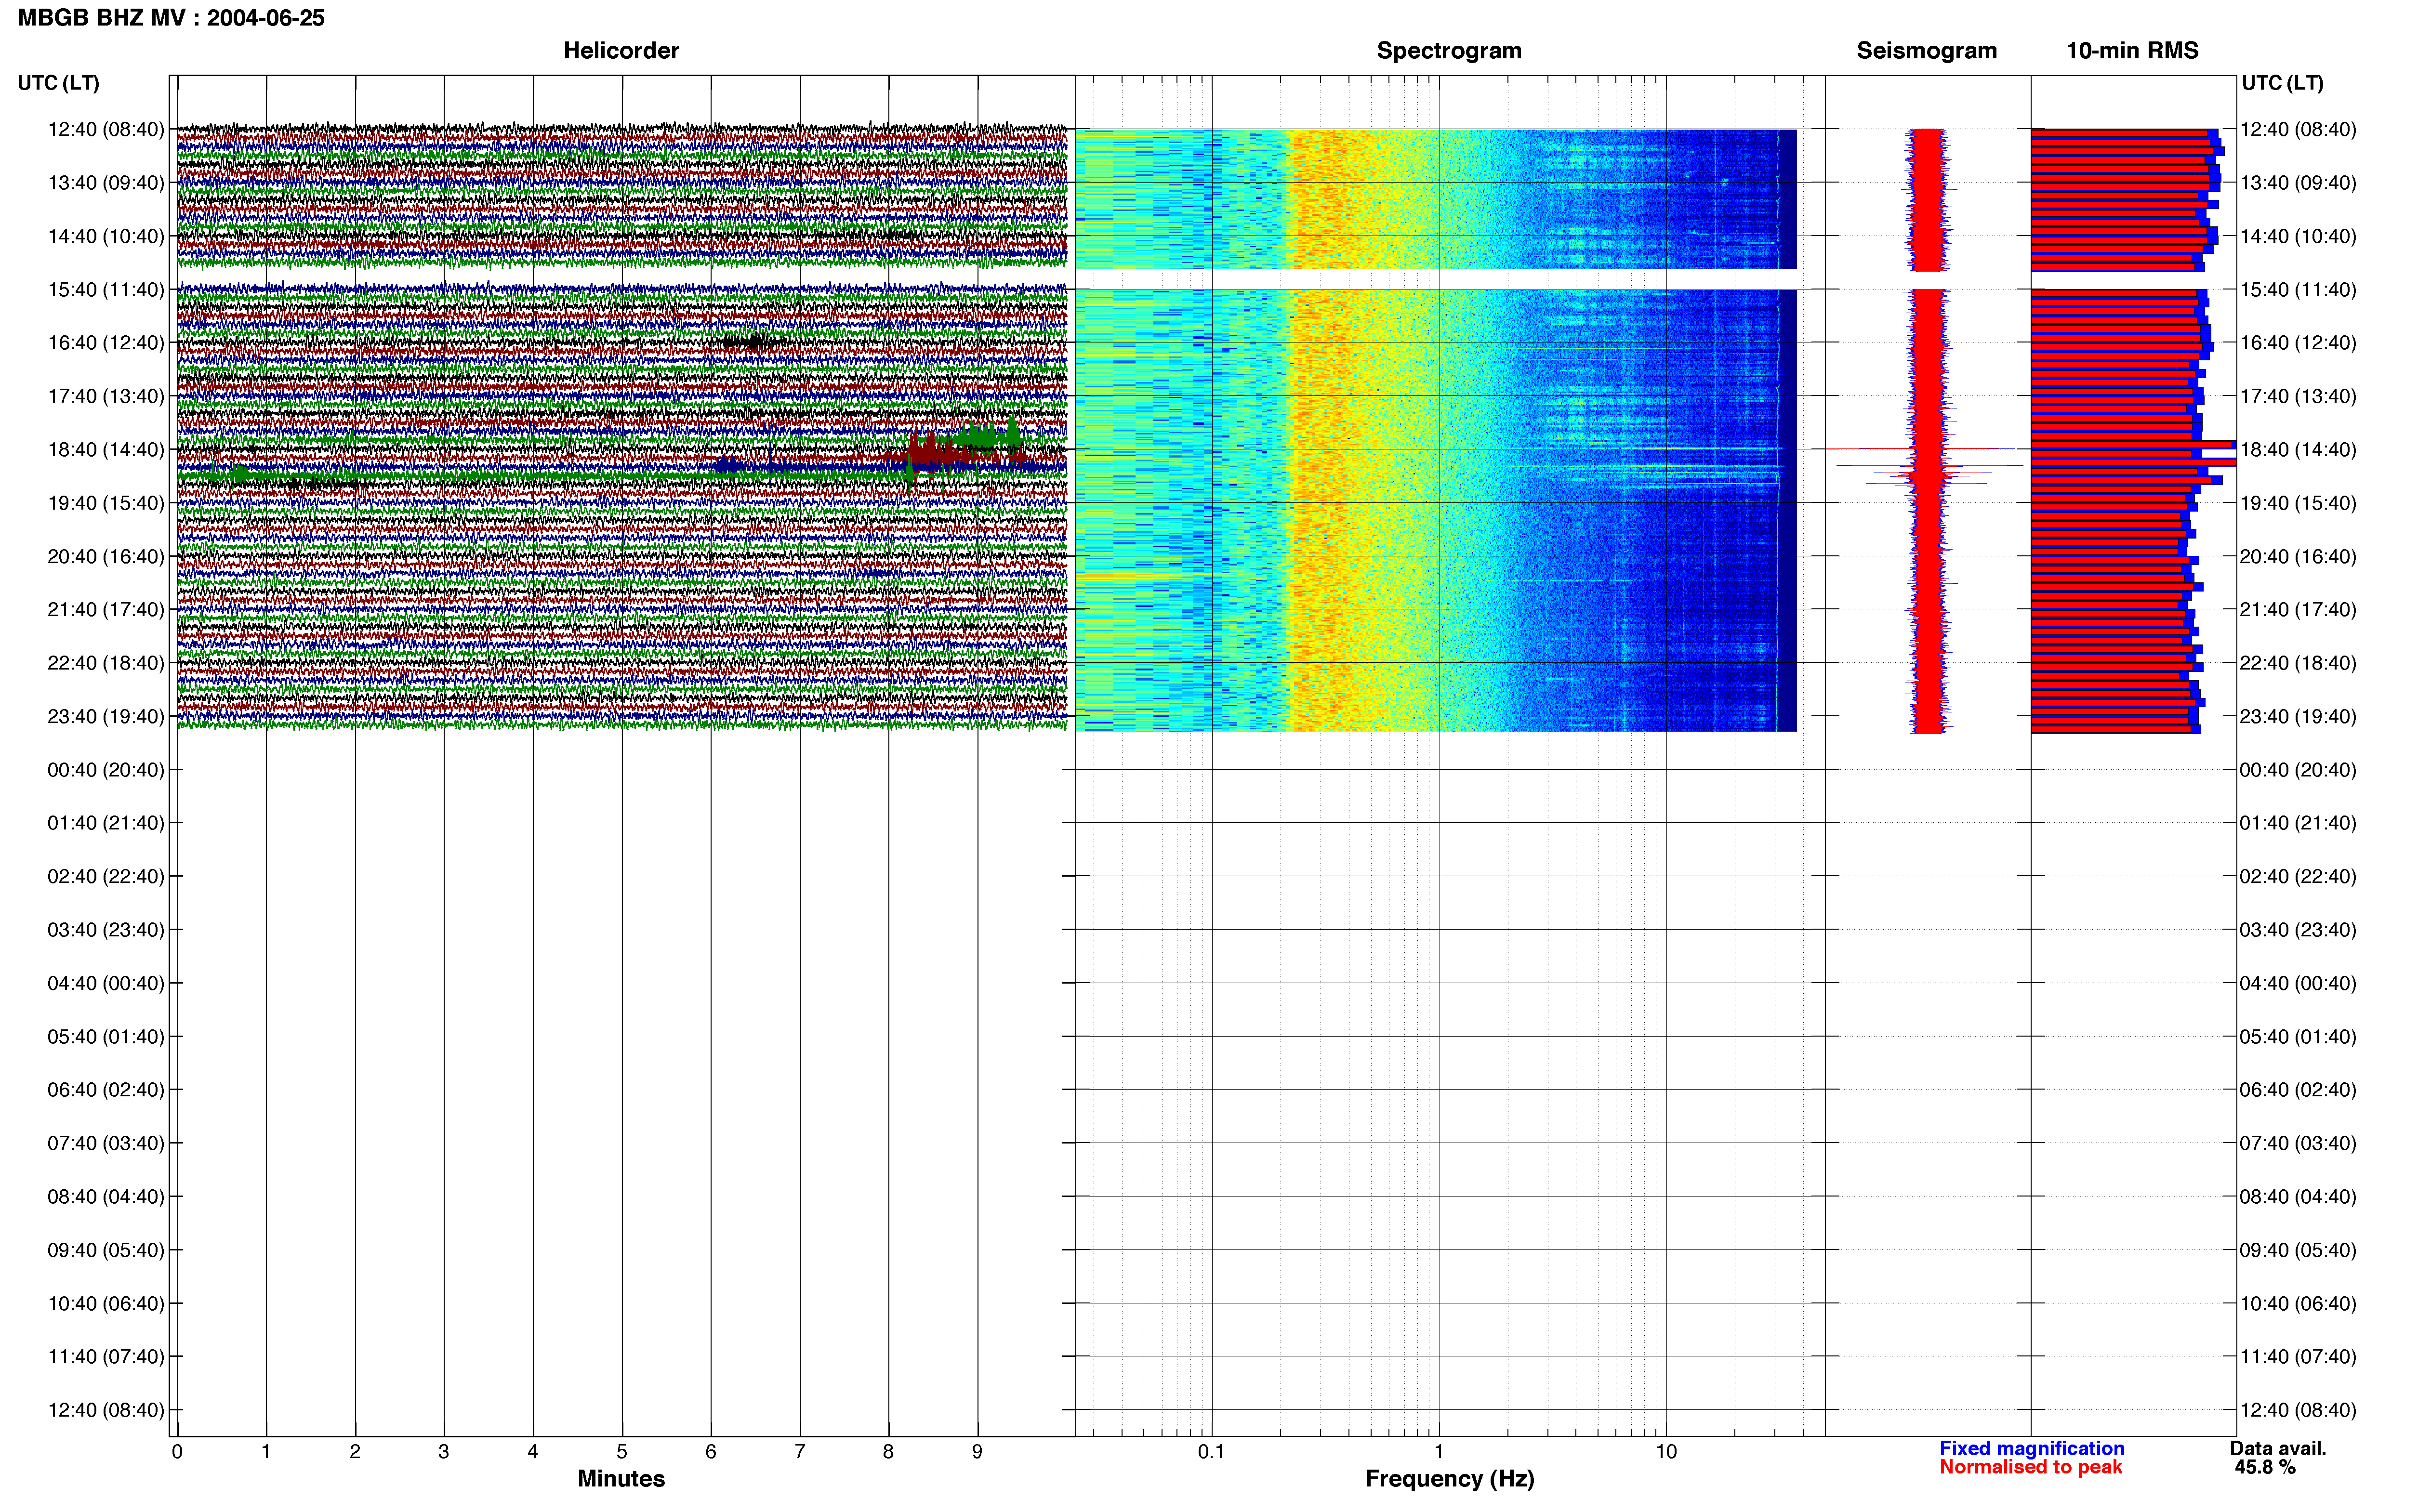Click the 'Data avail.' label

point(2278,1448)
